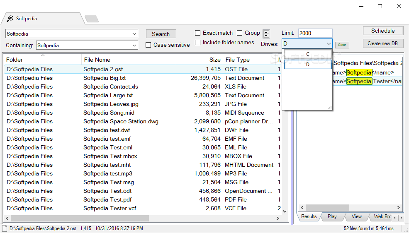Screen dimensions: 409x233
Task: Choose drive D from the list
Action: coord(308,64)
